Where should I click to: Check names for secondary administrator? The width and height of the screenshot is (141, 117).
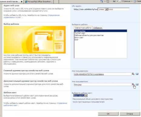[133, 84]
